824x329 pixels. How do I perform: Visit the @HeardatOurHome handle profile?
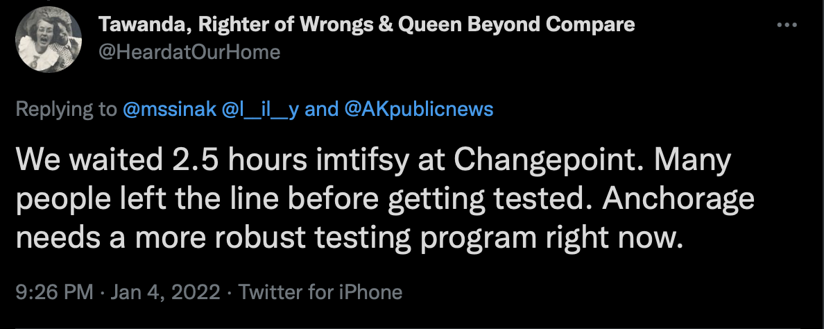(189, 52)
